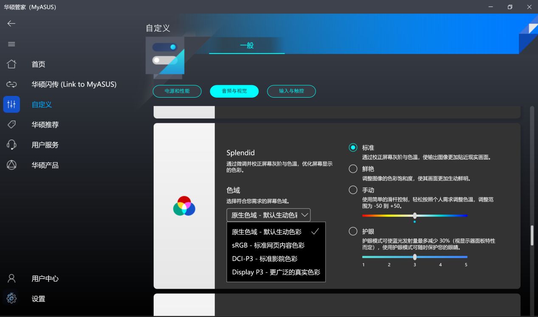
Task: Click level 1 on 护眼 slider
Action: (x=363, y=265)
